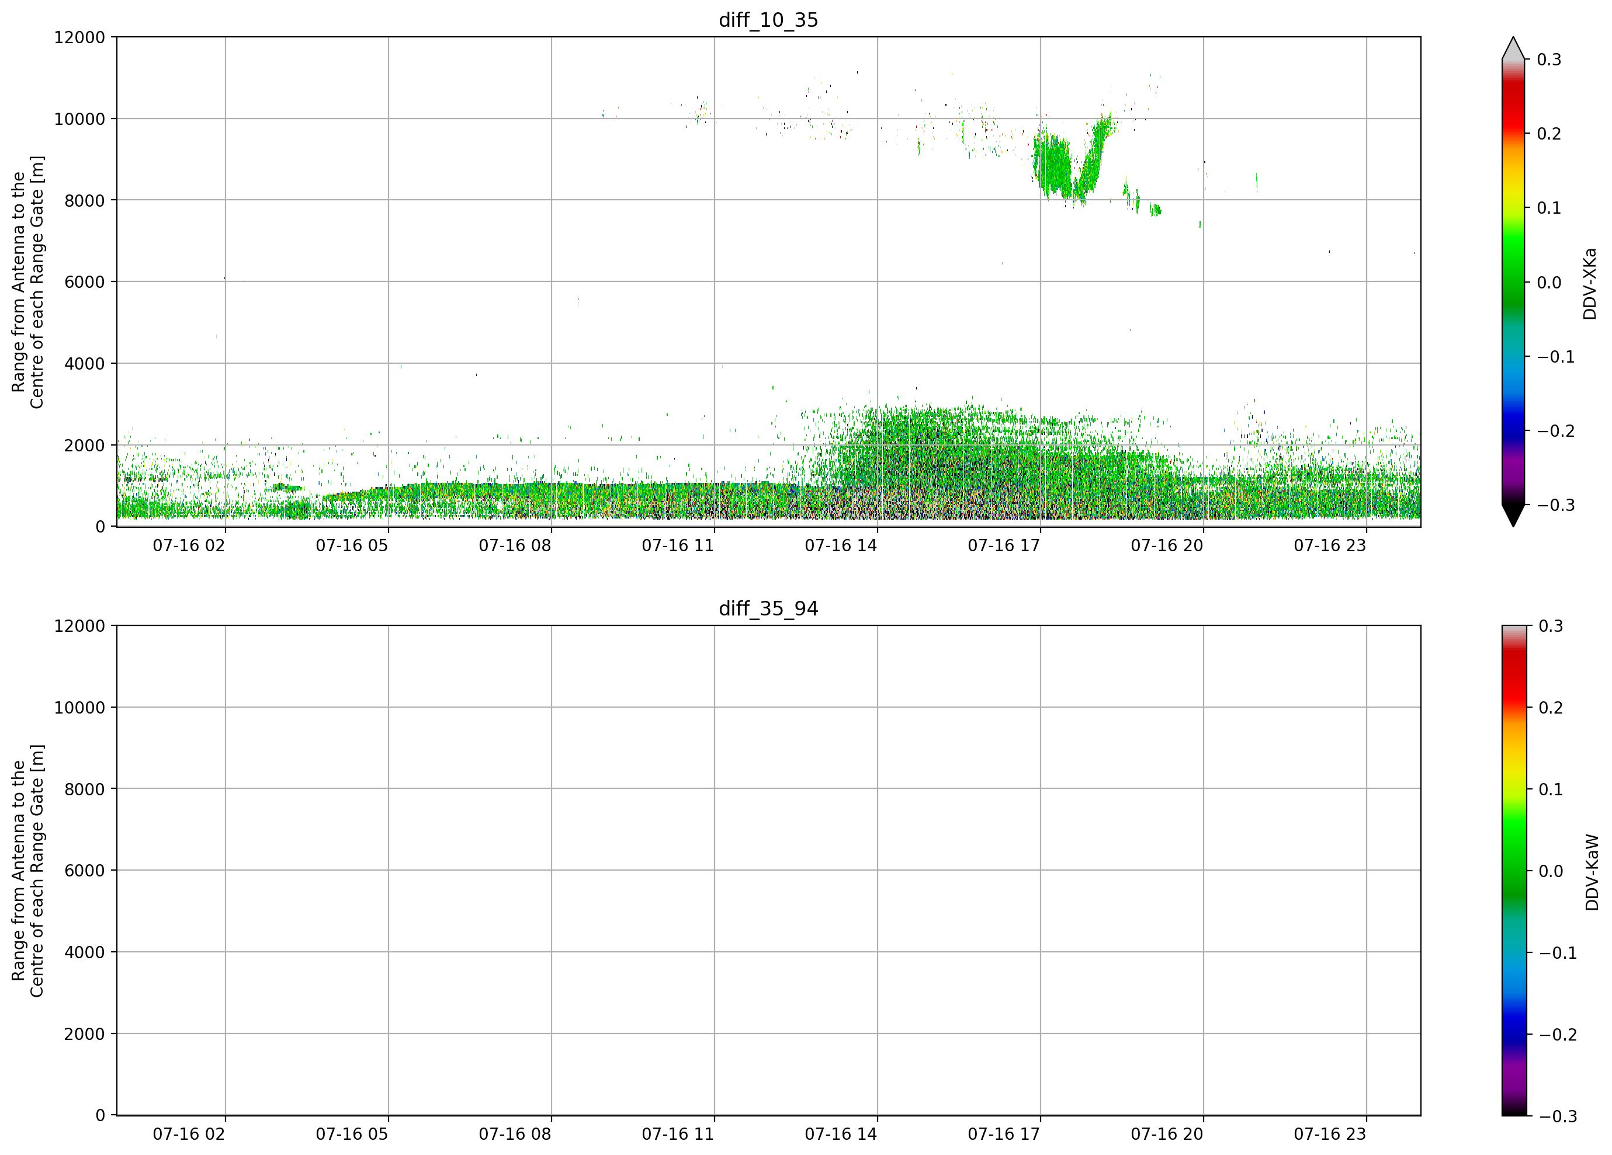Click gray upper extend arrow on DDV-XKa colorbar
Screen dimensions: 1612x1155
click(x=1513, y=49)
